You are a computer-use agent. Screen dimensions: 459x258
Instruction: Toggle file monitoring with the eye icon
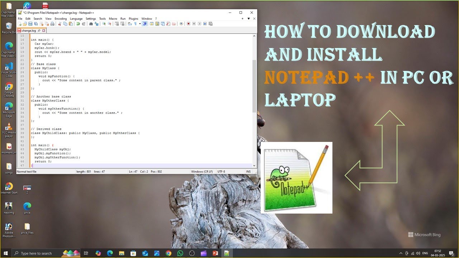point(181,24)
